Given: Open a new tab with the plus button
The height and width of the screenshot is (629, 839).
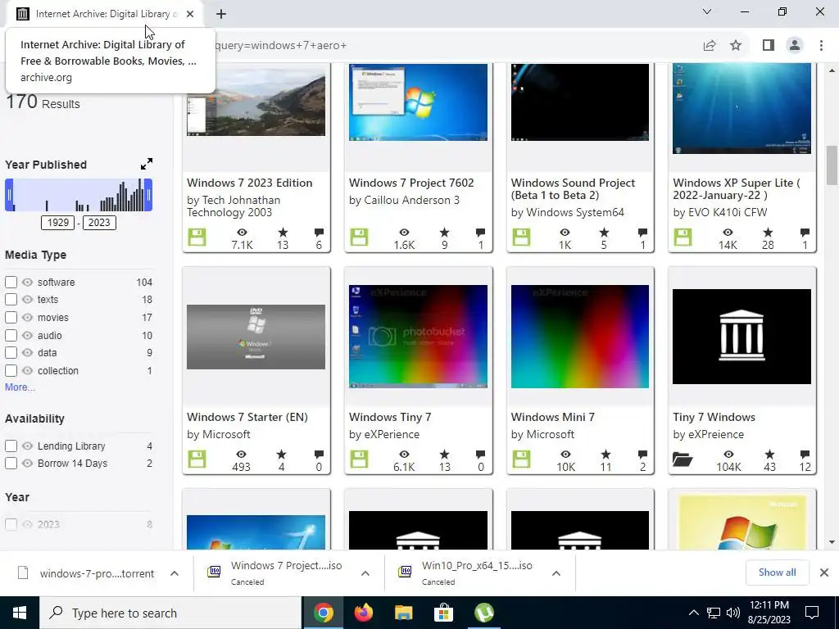Looking at the screenshot, I should 221,14.
